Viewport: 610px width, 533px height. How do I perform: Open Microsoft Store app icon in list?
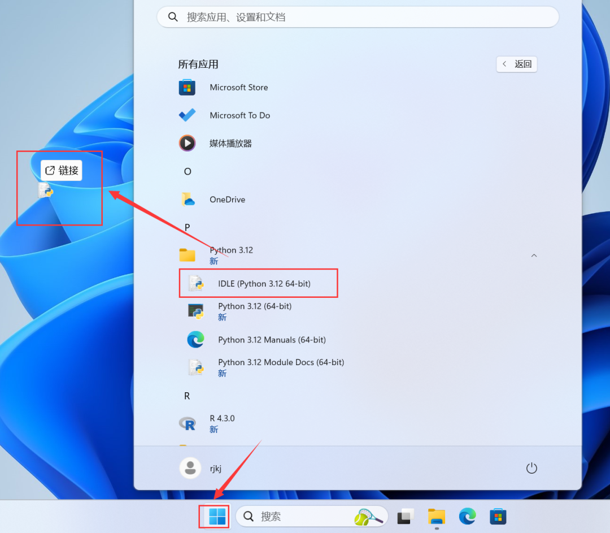187,87
